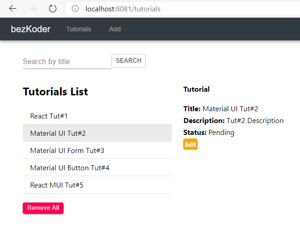The width and height of the screenshot is (300, 227).
Task: Open the Add nav item
Action: tap(115, 29)
